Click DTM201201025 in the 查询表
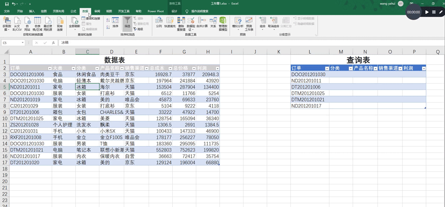This screenshot has width=445, height=207. pos(310,93)
